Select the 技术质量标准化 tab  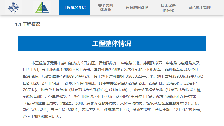168,8
